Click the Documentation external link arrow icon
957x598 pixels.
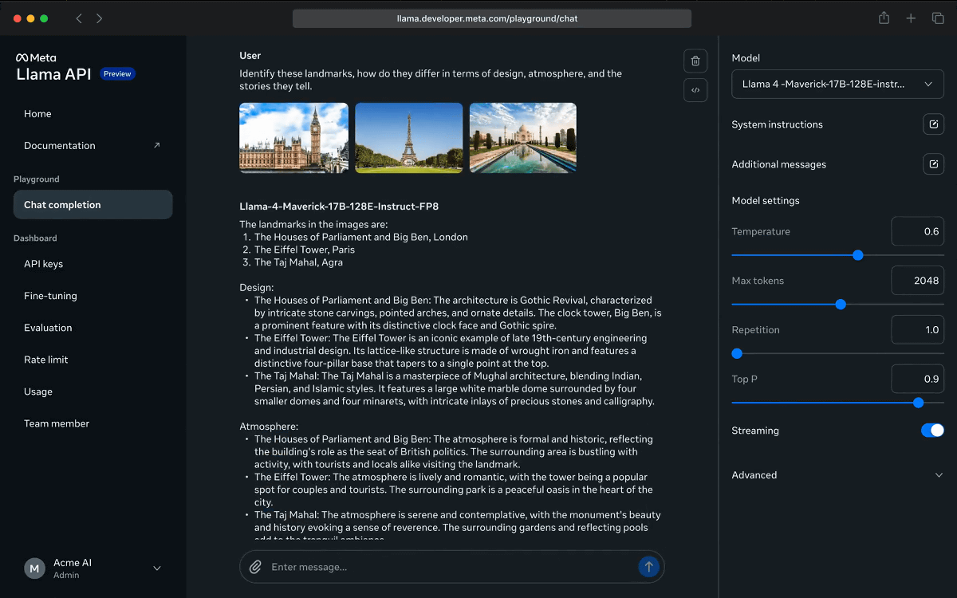pyautogui.click(x=157, y=145)
